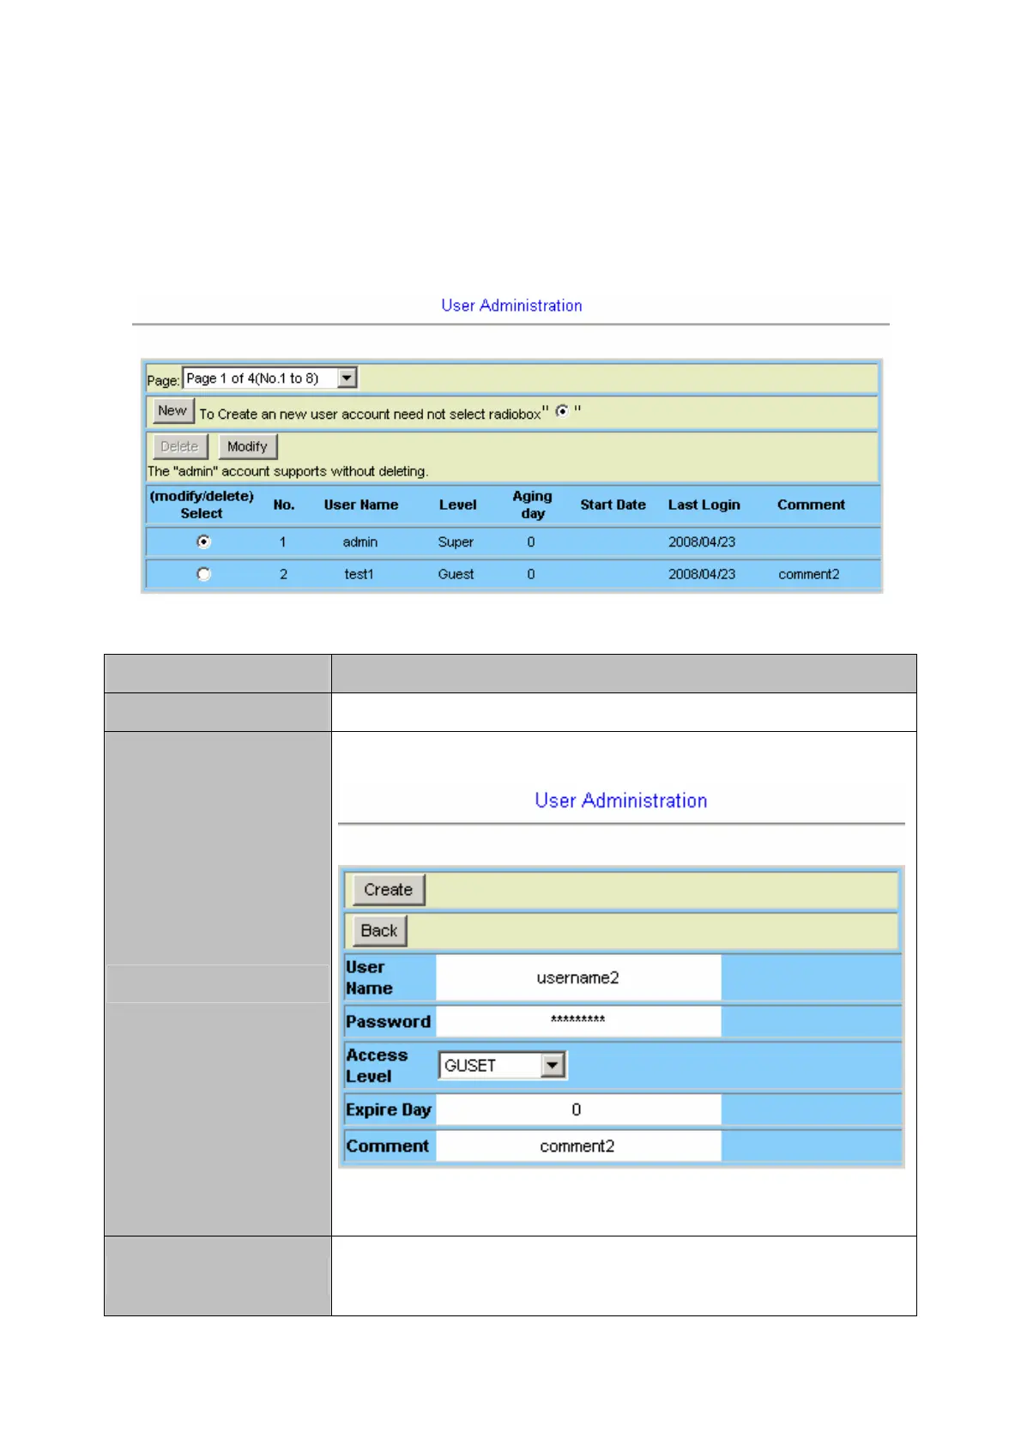Screen dimensions: 1021x1445
Task: Click the 'Access Level' form label
Action: click(377, 1066)
